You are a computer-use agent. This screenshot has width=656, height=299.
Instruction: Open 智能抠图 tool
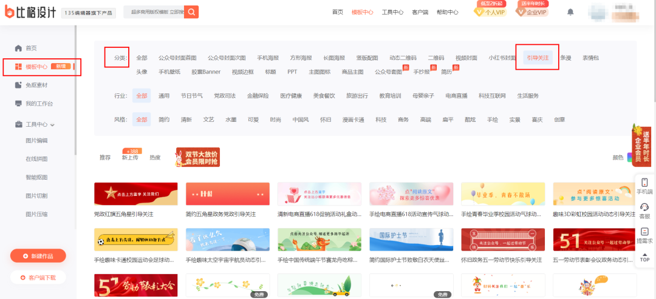coord(36,177)
